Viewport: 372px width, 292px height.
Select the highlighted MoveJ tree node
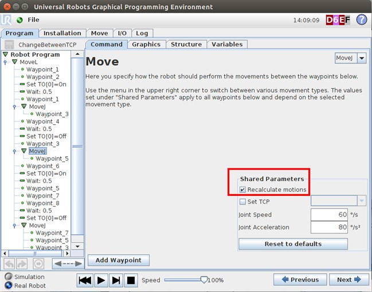pos(37,151)
